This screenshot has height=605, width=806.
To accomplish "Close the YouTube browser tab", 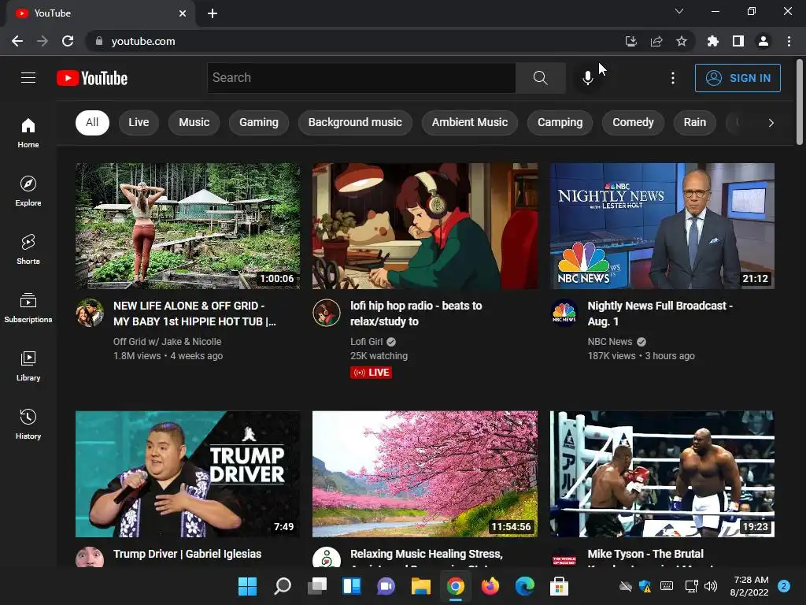I will tap(183, 13).
